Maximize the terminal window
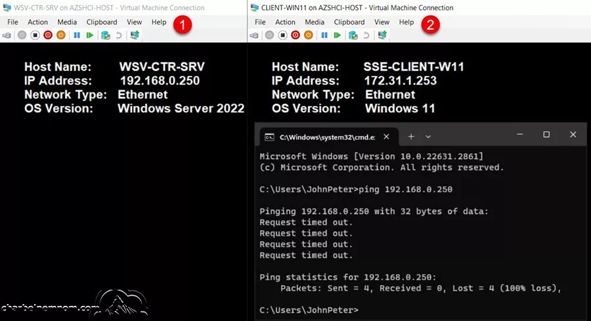The image size is (591, 321). (x=546, y=134)
